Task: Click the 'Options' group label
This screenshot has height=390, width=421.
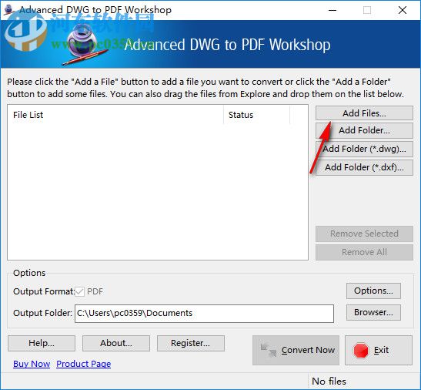Action: click(29, 273)
